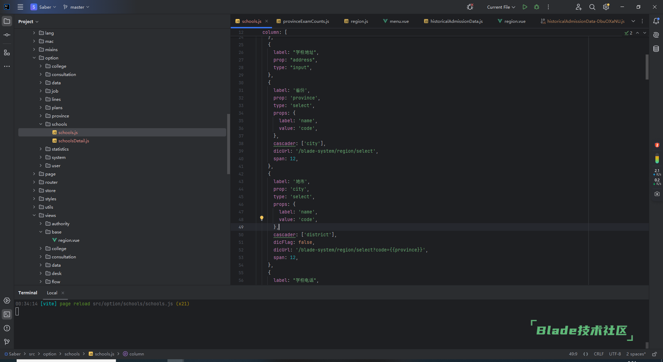This screenshot has height=362, width=663.
Task: Click the column breadcrumb in status bar
Action: [134, 354]
